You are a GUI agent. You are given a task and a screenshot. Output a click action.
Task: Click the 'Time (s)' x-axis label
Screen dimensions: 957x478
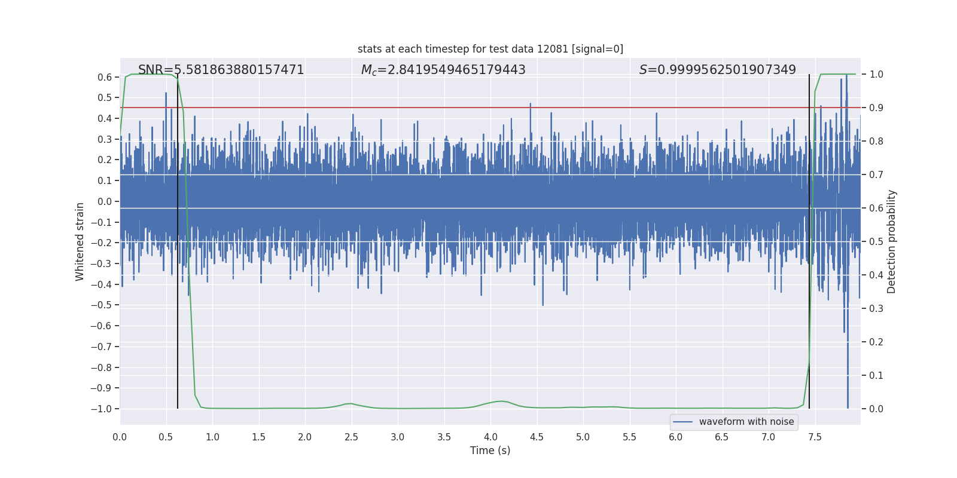coord(490,451)
